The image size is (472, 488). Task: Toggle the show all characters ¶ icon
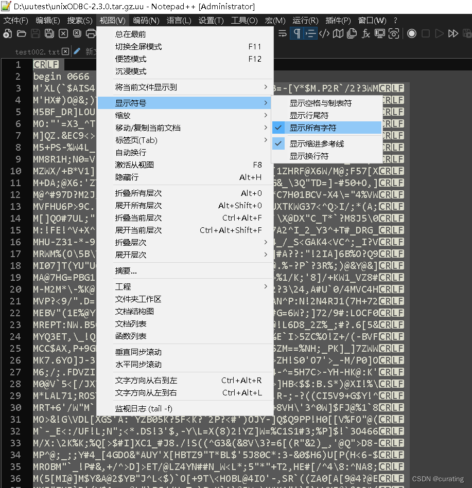[x=296, y=33]
